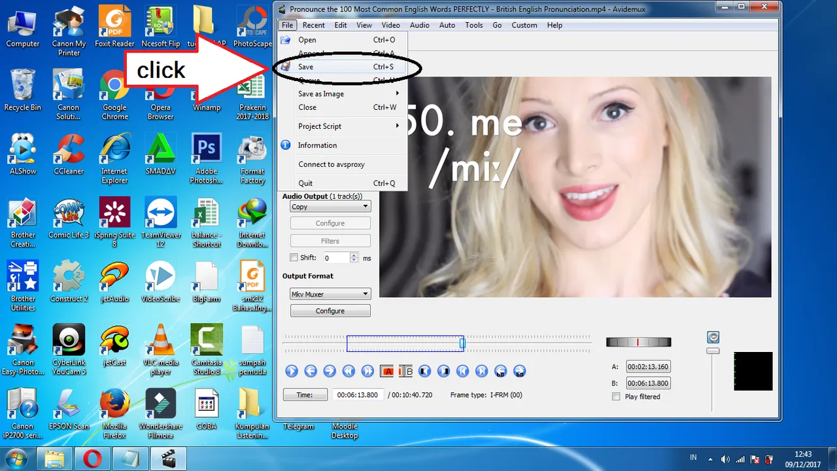Enable the Play filtered checkbox

pyautogui.click(x=615, y=396)
